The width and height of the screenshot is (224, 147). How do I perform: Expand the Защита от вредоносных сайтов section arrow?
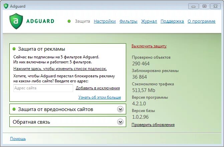click(120, 109)
